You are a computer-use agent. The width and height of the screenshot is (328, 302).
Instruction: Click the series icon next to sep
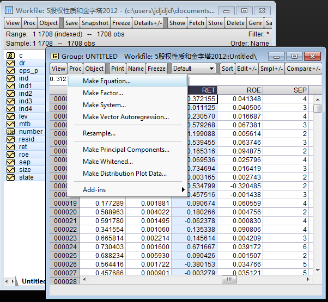pos(10,162)
